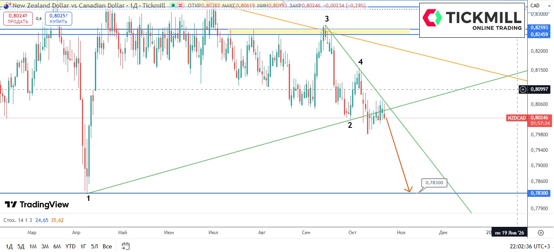Viewport: 554px width, 252px height.
Task: Click the New Zealand flag symbol icon
Action: pyautogui.click(x=6, y=6)
